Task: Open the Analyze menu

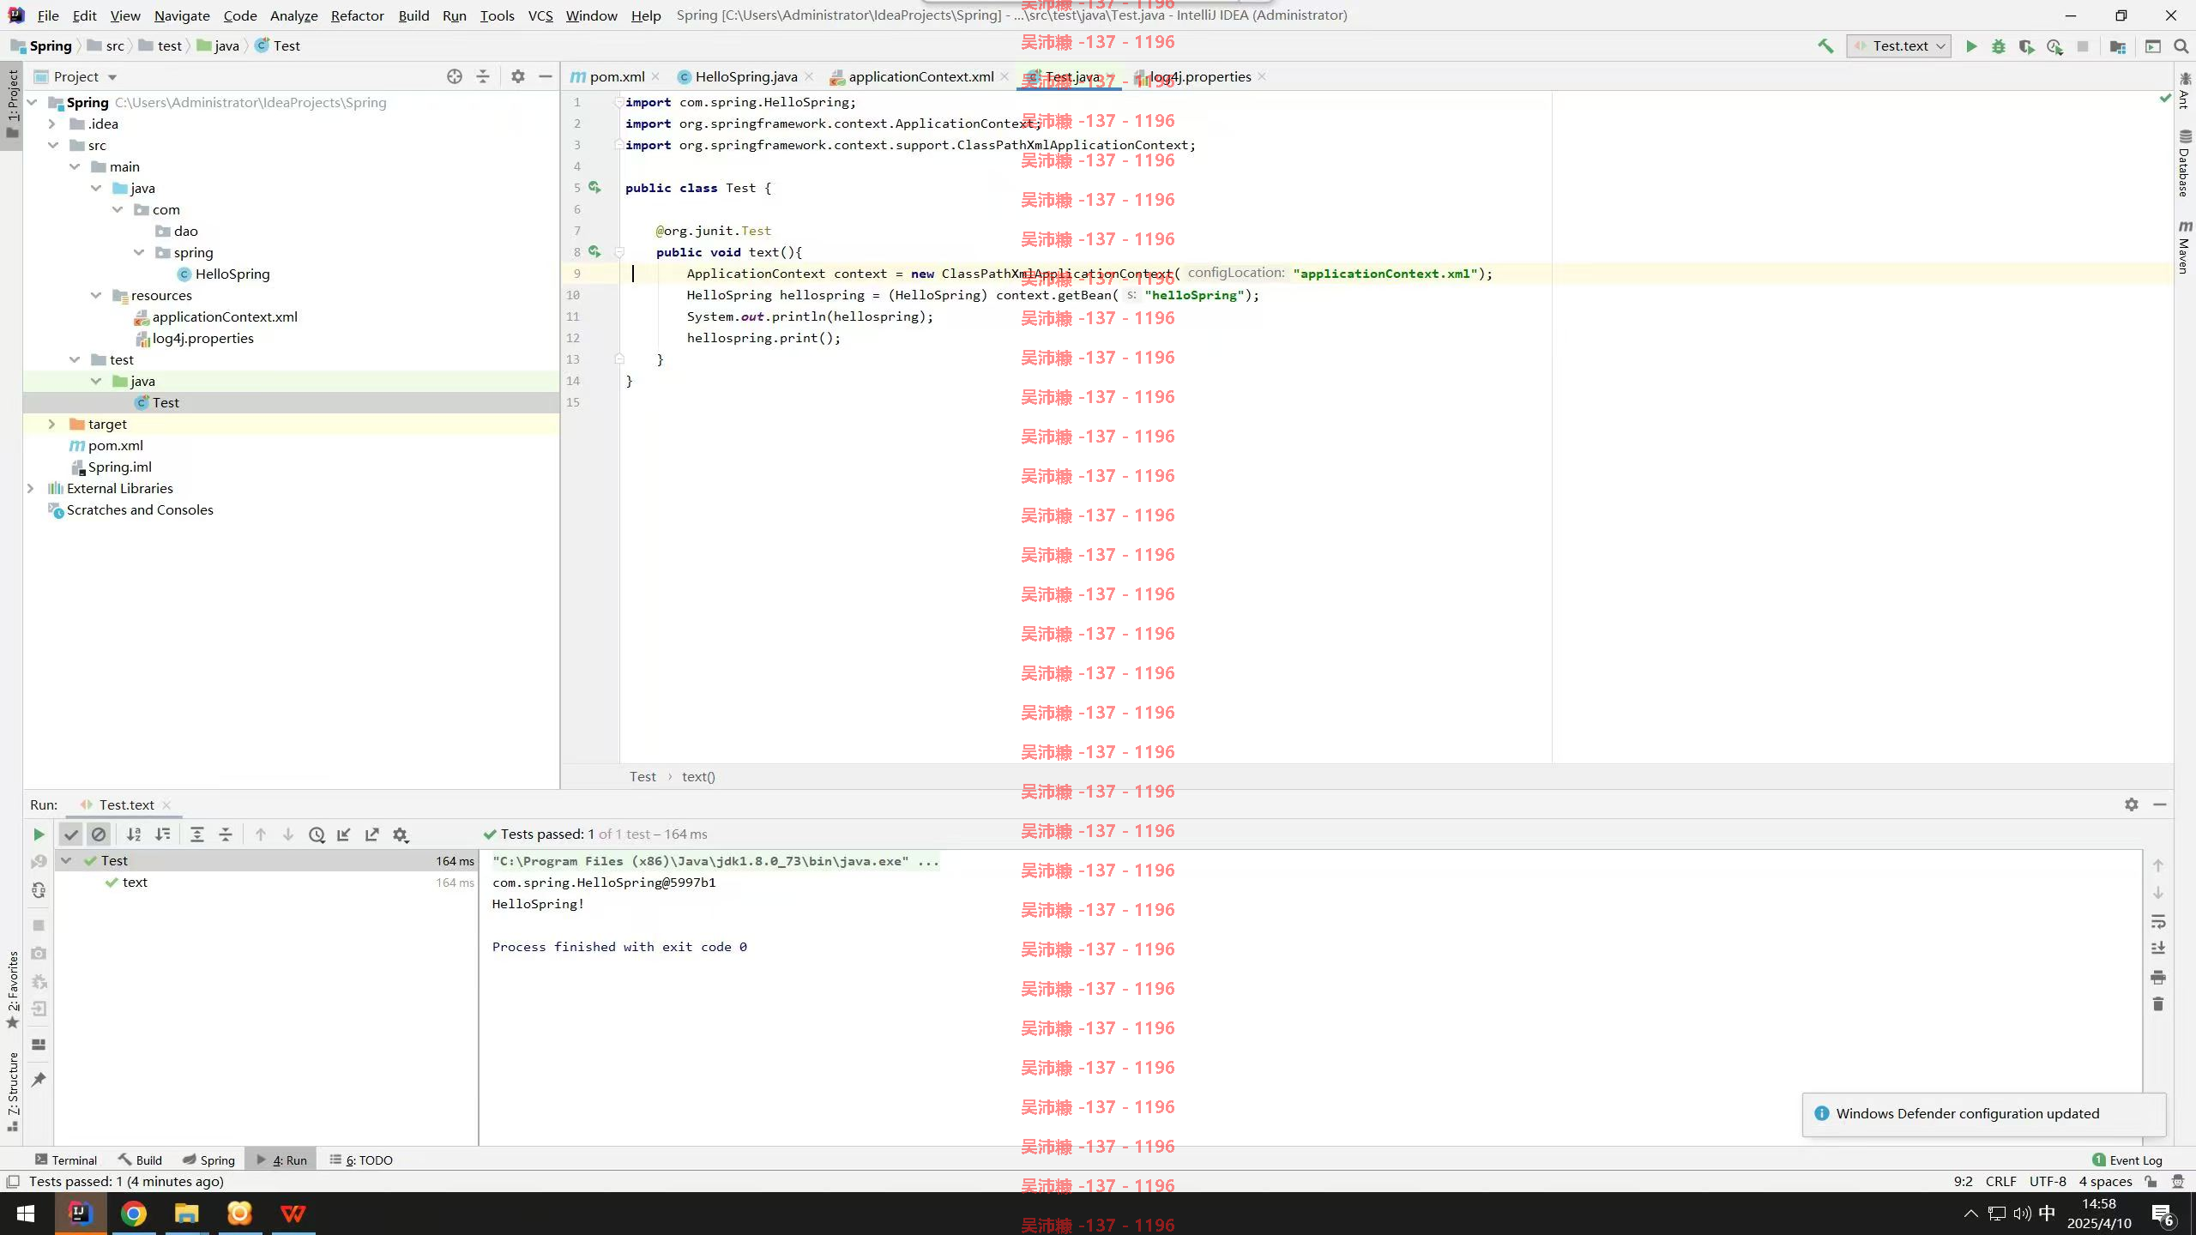Action: point(293,15)
